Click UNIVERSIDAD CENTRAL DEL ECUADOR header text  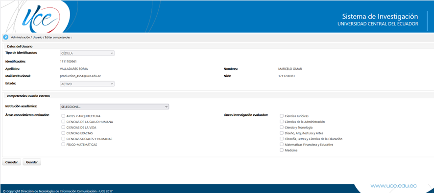pos(378,24)
